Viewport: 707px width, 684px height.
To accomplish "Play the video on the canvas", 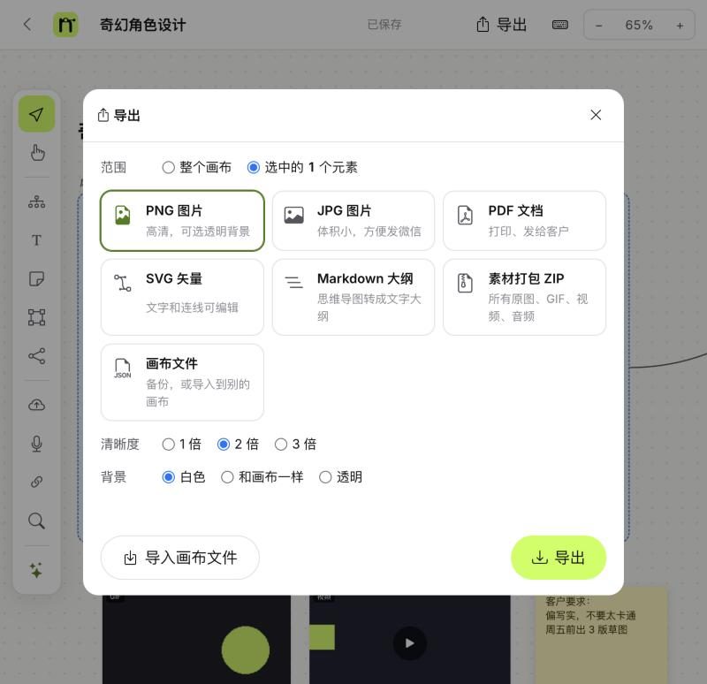I will pos(409,643).
